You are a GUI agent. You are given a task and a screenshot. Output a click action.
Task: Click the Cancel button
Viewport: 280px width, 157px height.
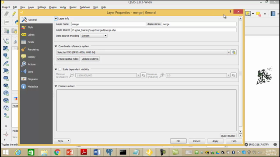pyautogui.click(x=196, y=141)
